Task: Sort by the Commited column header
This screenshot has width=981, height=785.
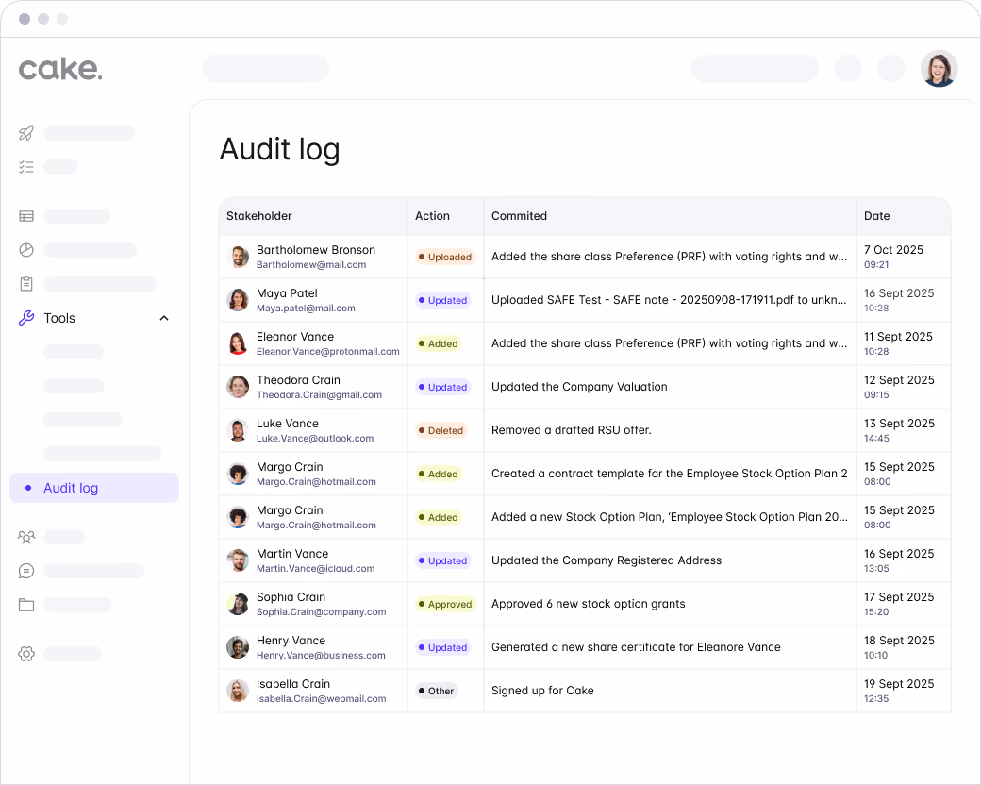Action: point(520,216)
